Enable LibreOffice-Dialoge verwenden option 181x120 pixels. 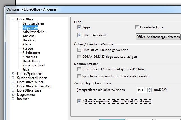[79, 50]
